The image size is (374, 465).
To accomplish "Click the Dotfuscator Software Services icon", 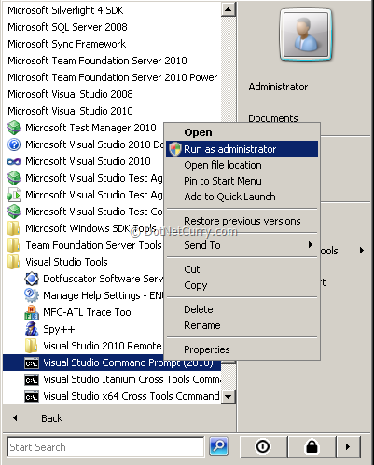I will tap(32, 279).
